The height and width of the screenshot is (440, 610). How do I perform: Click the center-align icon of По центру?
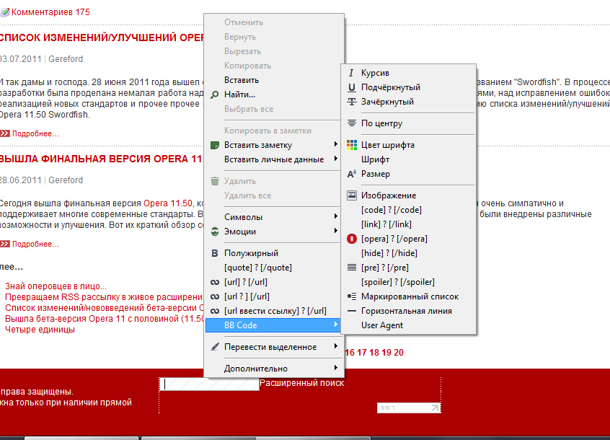tap(352, 123)
